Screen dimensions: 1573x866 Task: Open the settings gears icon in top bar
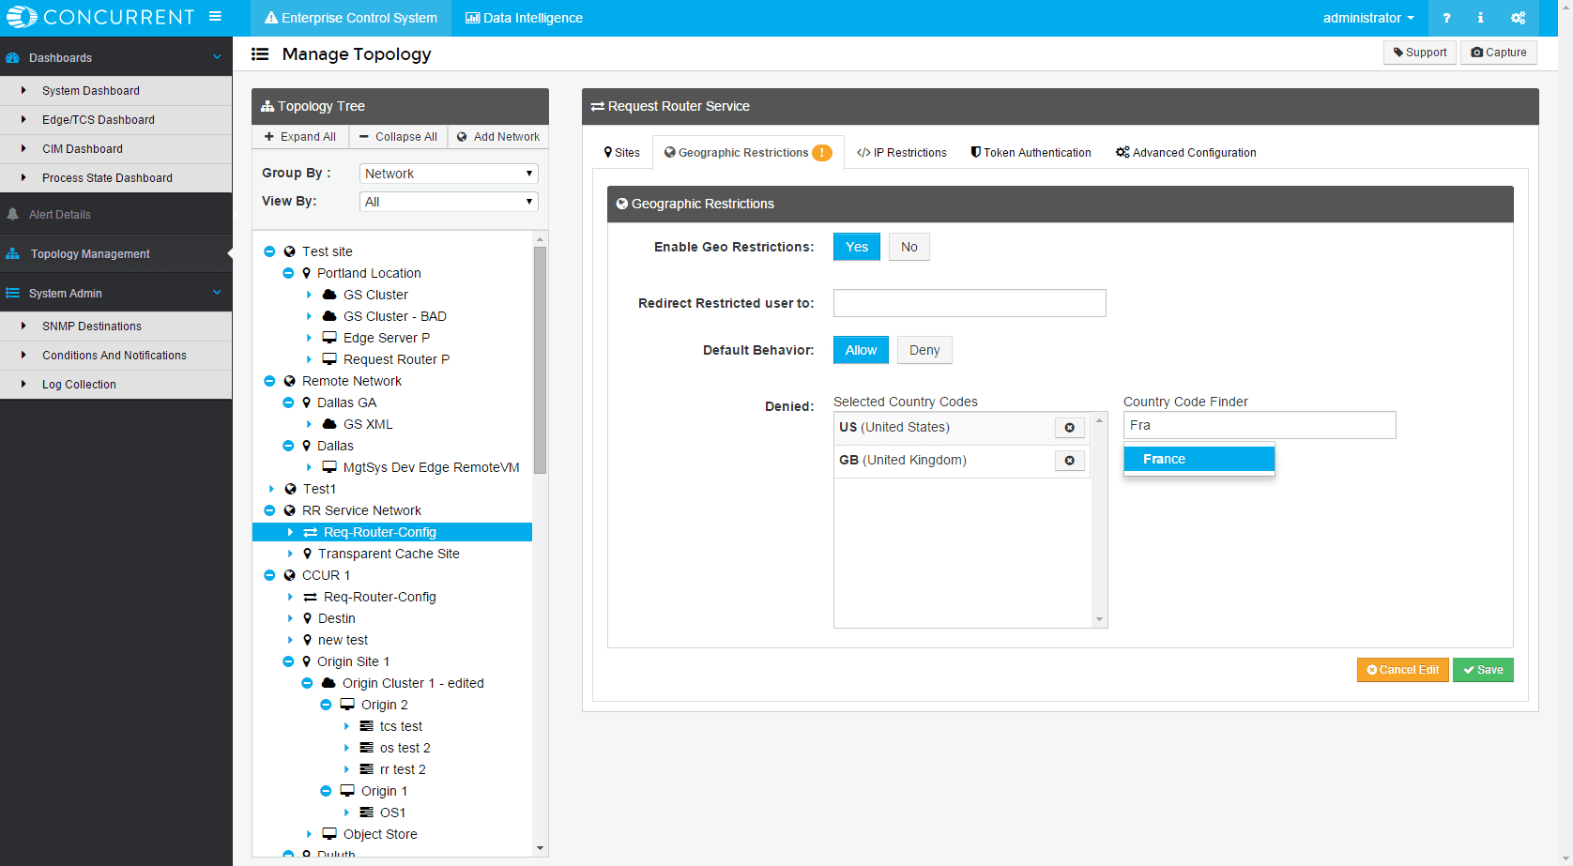point(1518,18)
